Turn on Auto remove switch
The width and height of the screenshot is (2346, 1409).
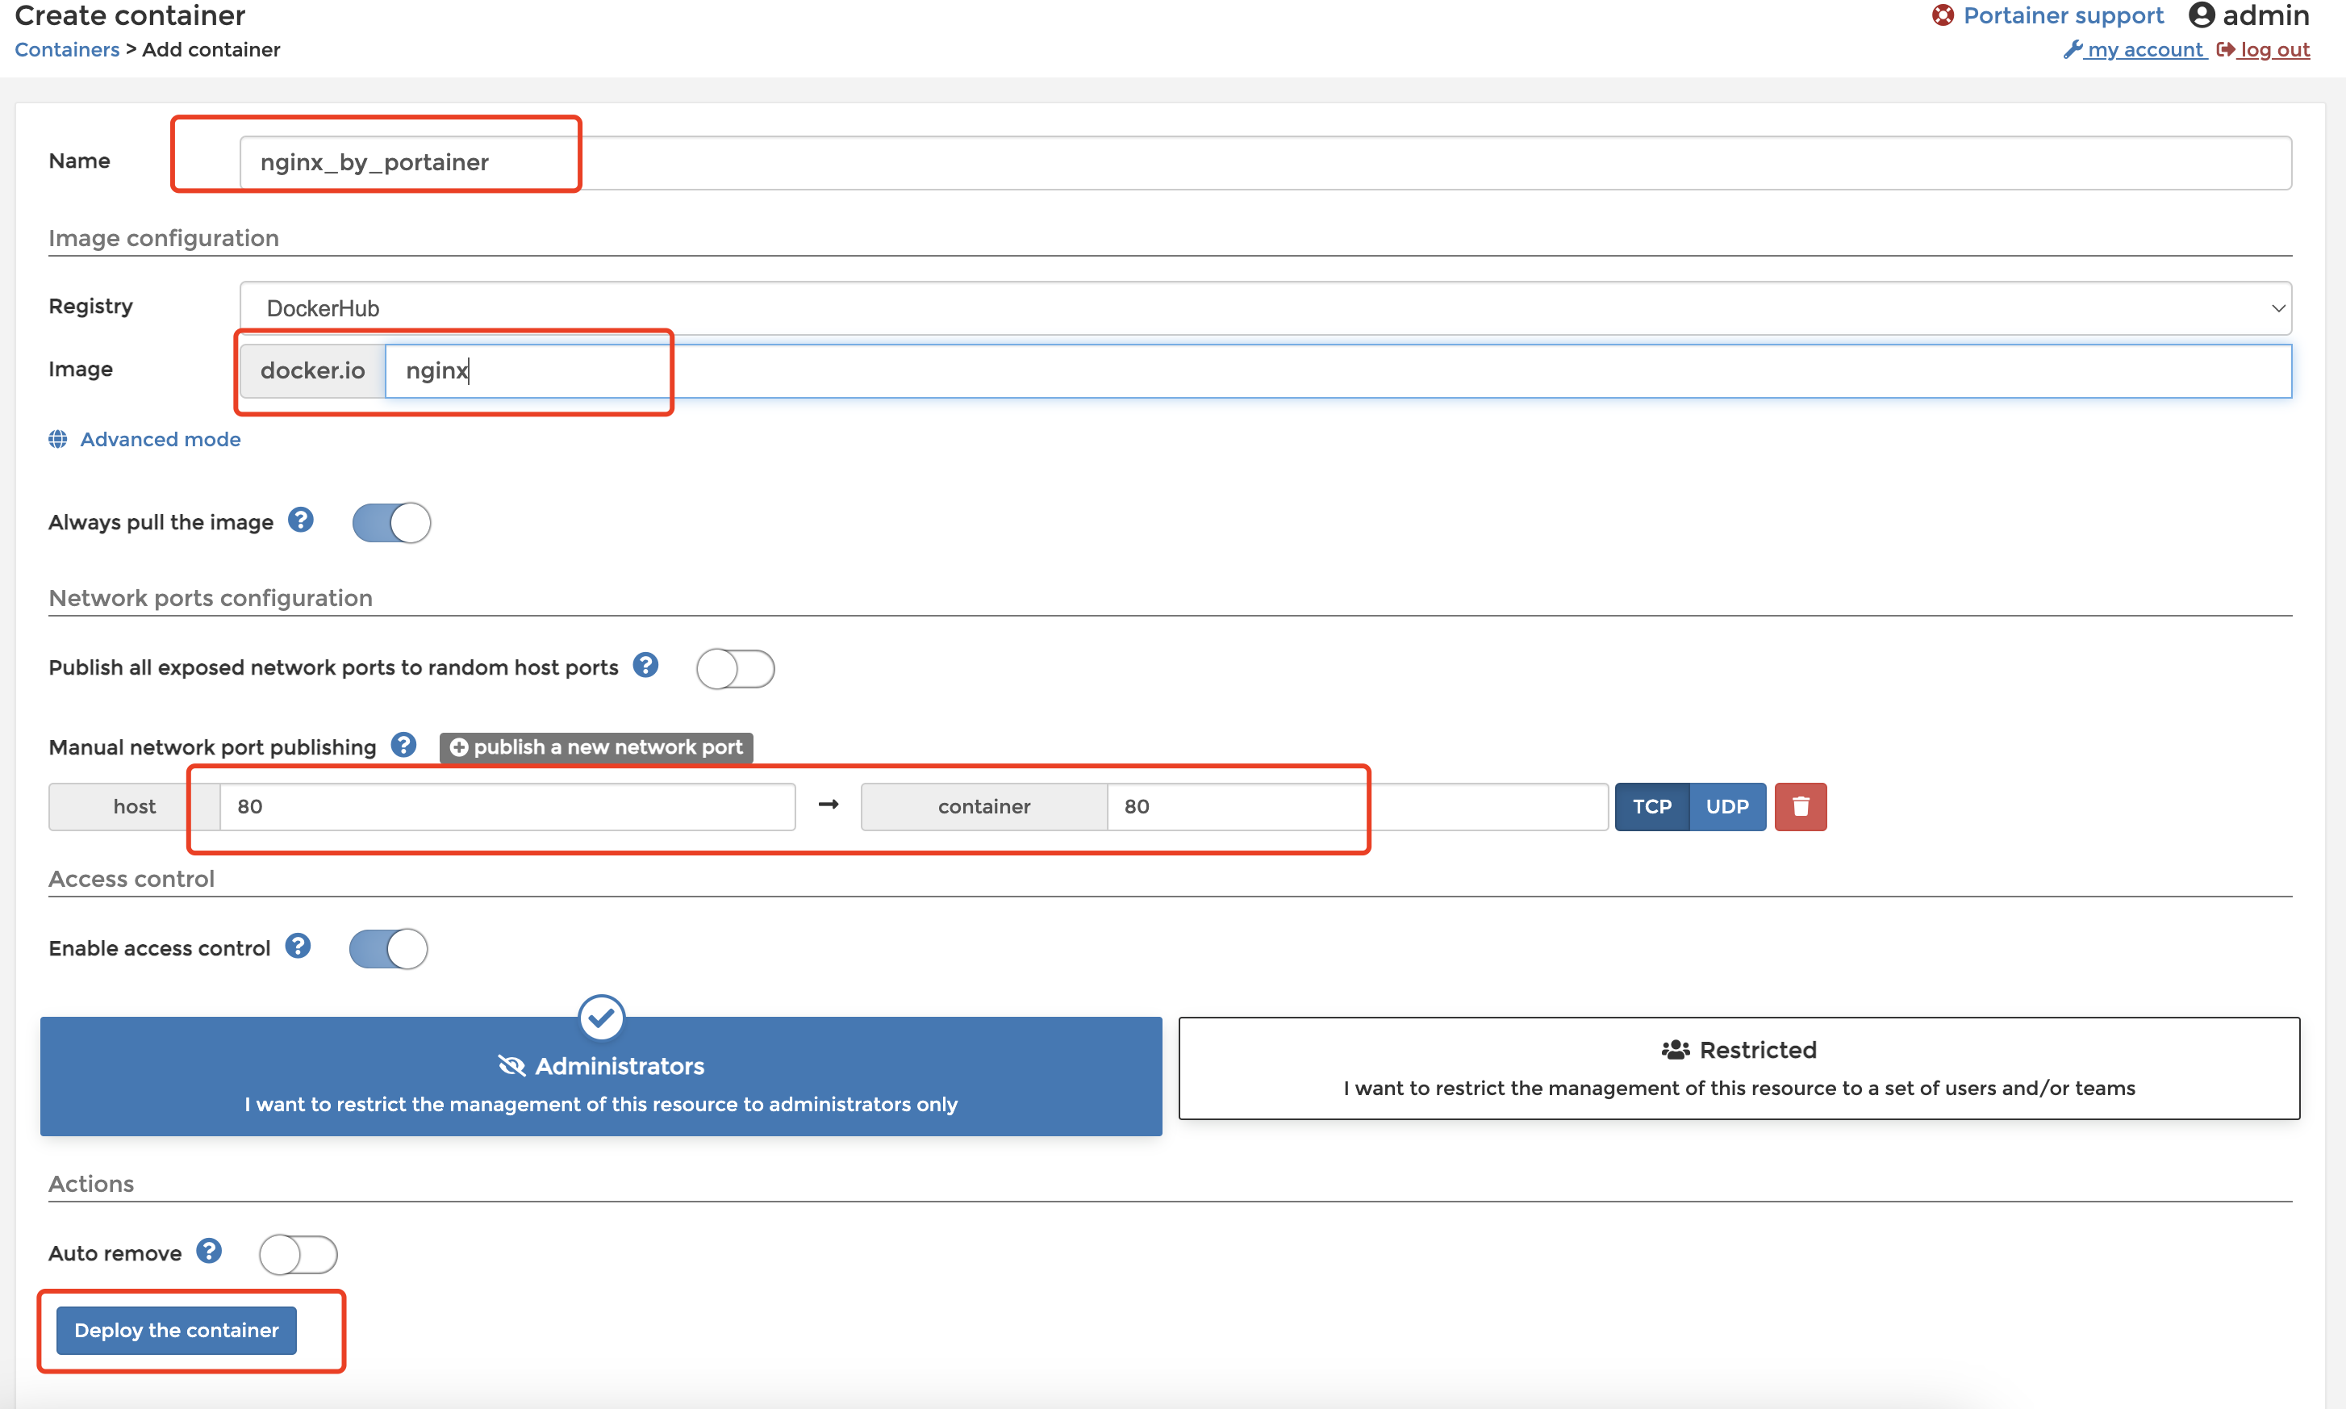(298, 1255)
